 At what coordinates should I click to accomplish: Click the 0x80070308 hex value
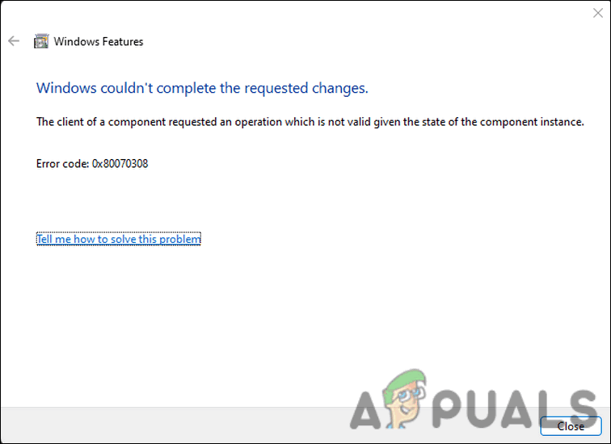pos(120,164)
